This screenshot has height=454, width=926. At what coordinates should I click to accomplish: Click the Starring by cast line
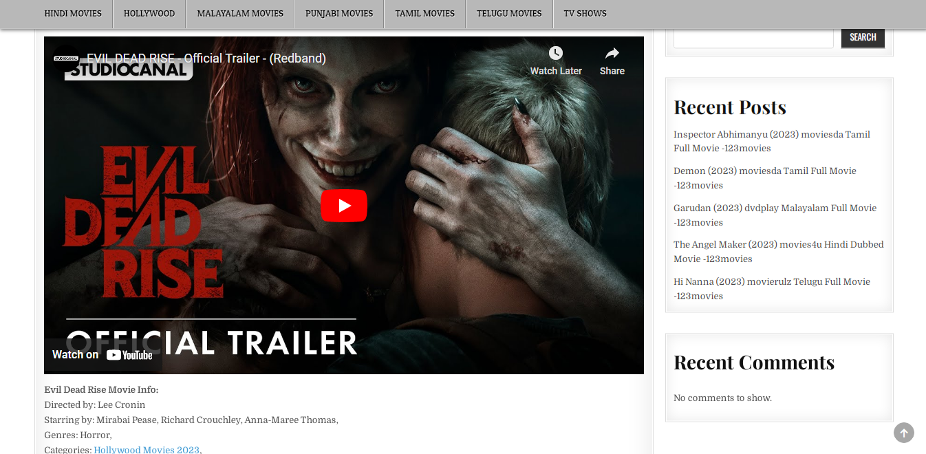click(191, 420)
